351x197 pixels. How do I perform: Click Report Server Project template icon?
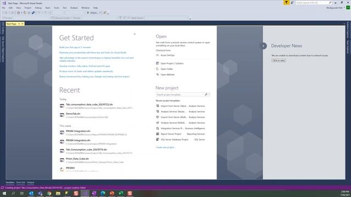pos(157,134)
